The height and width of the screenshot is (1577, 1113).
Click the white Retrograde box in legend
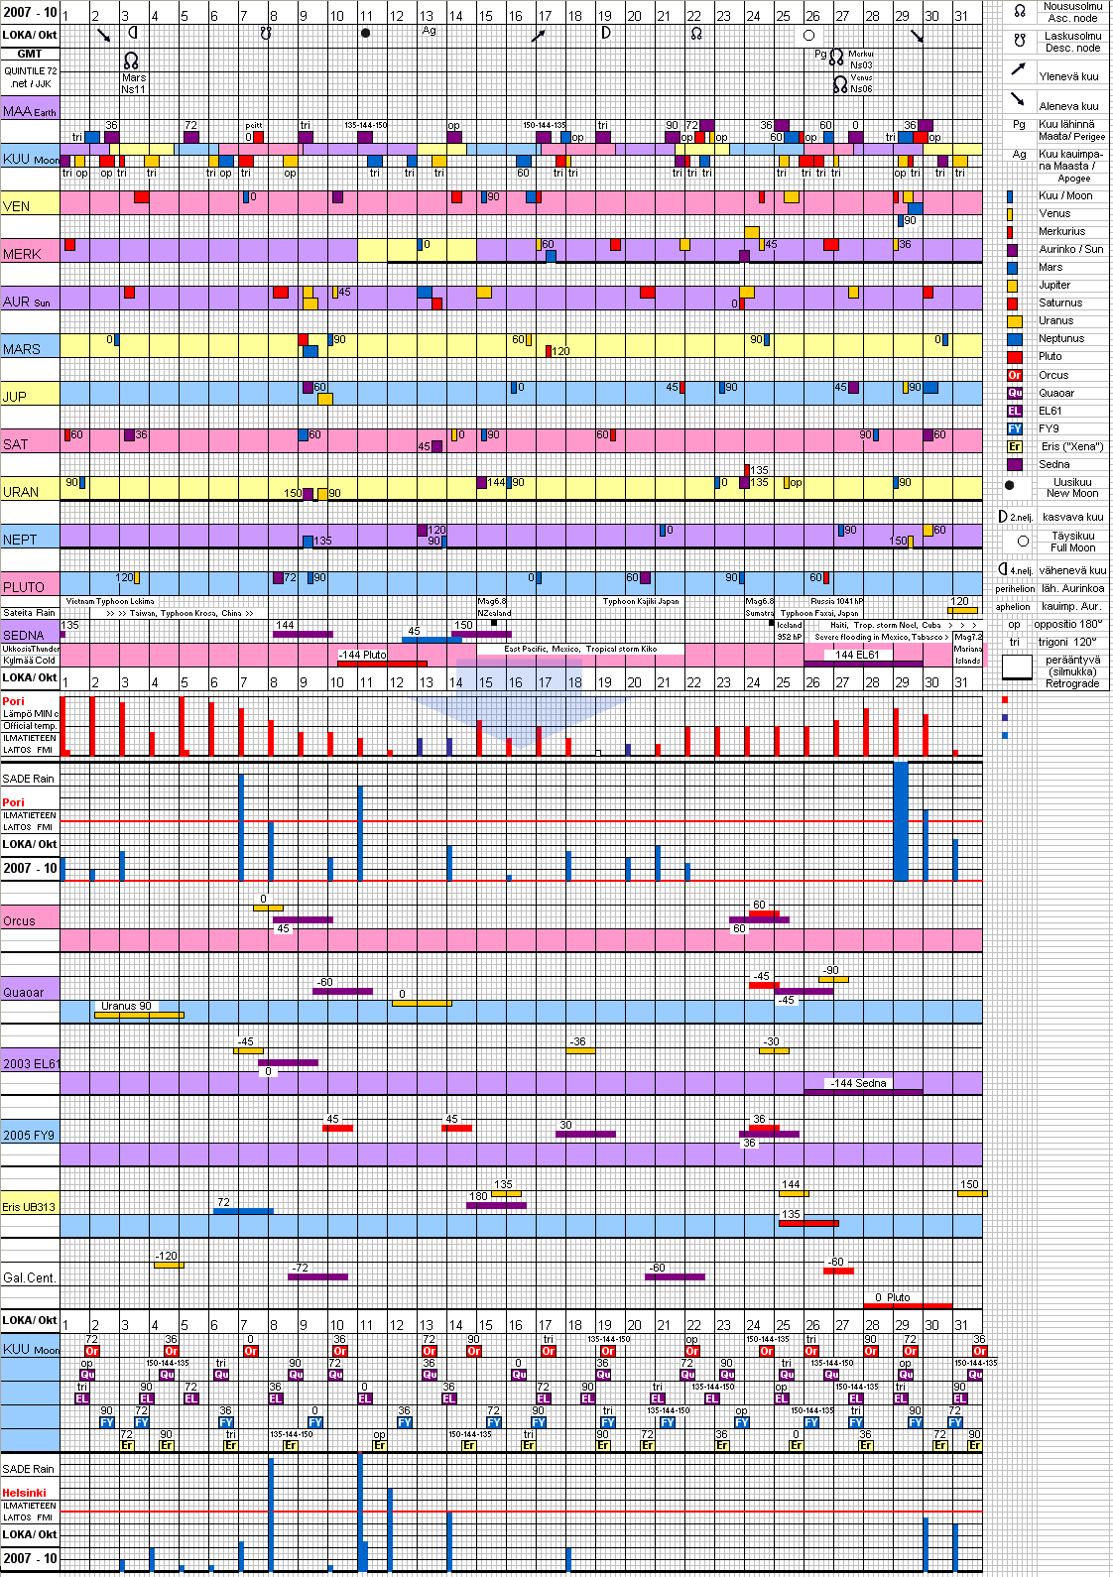(1017, 667)
